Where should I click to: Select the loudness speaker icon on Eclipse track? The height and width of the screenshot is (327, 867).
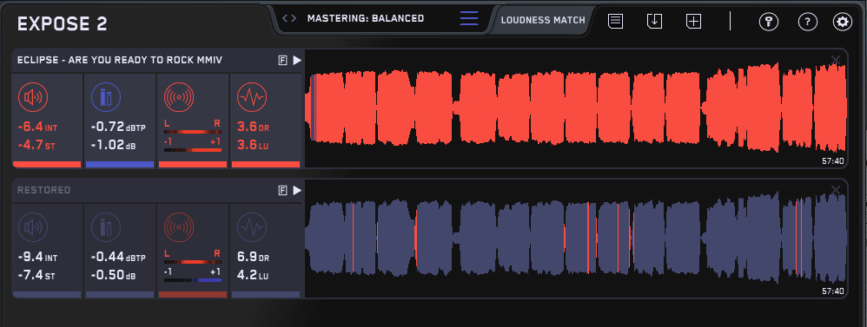[33, 98]
